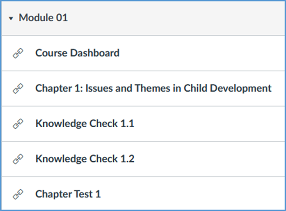
Task: Open Chapter 1: Issues and Themes link
Action: (153, 88)
